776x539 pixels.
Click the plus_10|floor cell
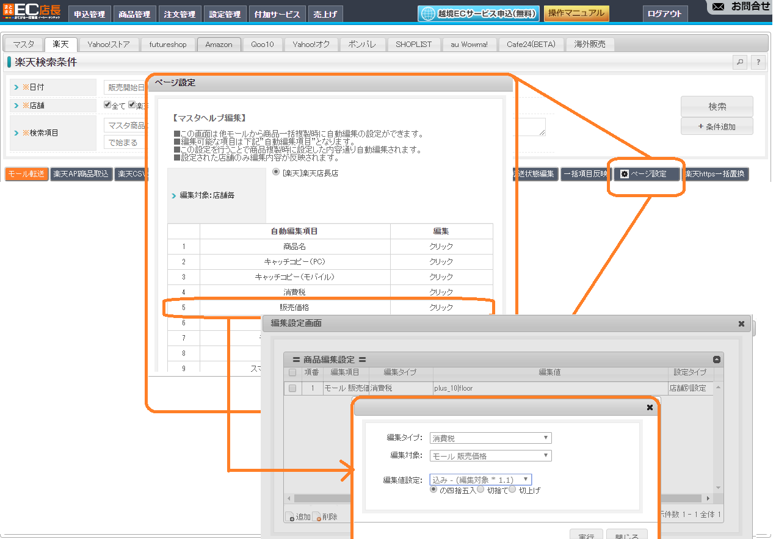pyautogui.click(x=551, y=388)
